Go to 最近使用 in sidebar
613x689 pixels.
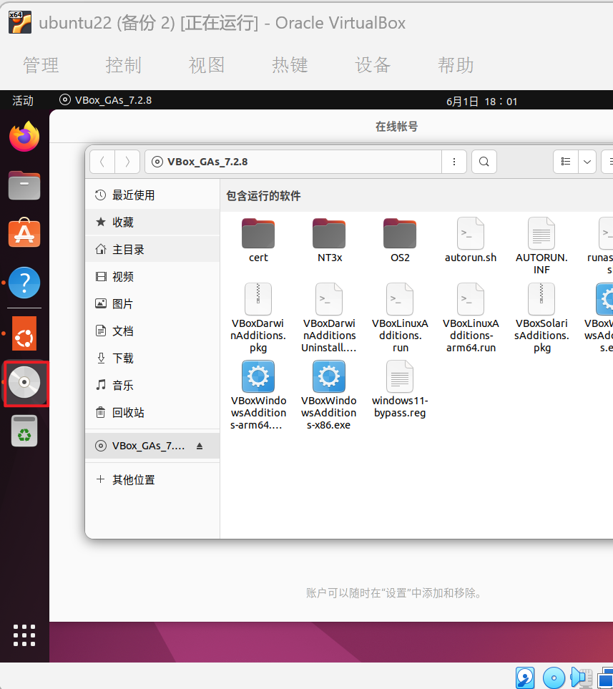pos(152,195)
